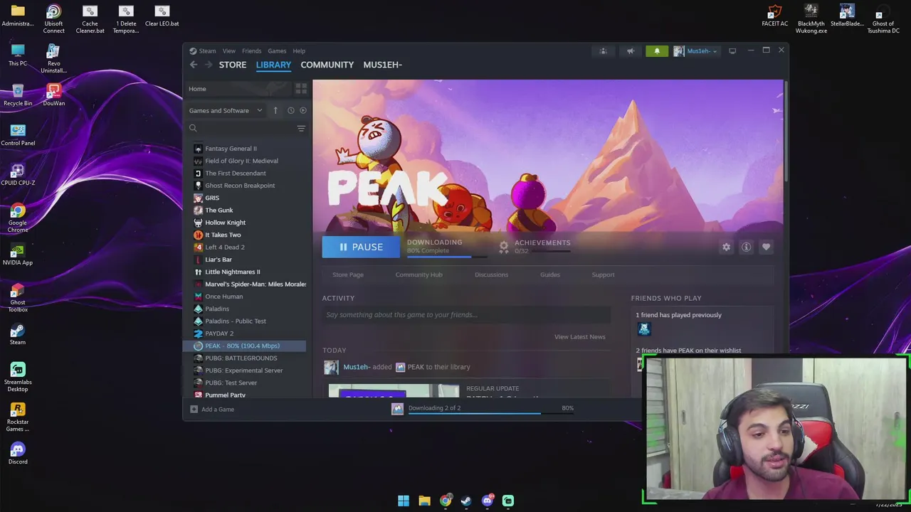911x512 pixels.
Task: Open Rockstar Games Launcher desktop icon
Action: [18, 417]
